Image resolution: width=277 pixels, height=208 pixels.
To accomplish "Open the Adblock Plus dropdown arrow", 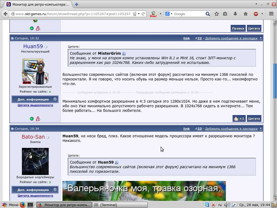I will coord(262,14).
